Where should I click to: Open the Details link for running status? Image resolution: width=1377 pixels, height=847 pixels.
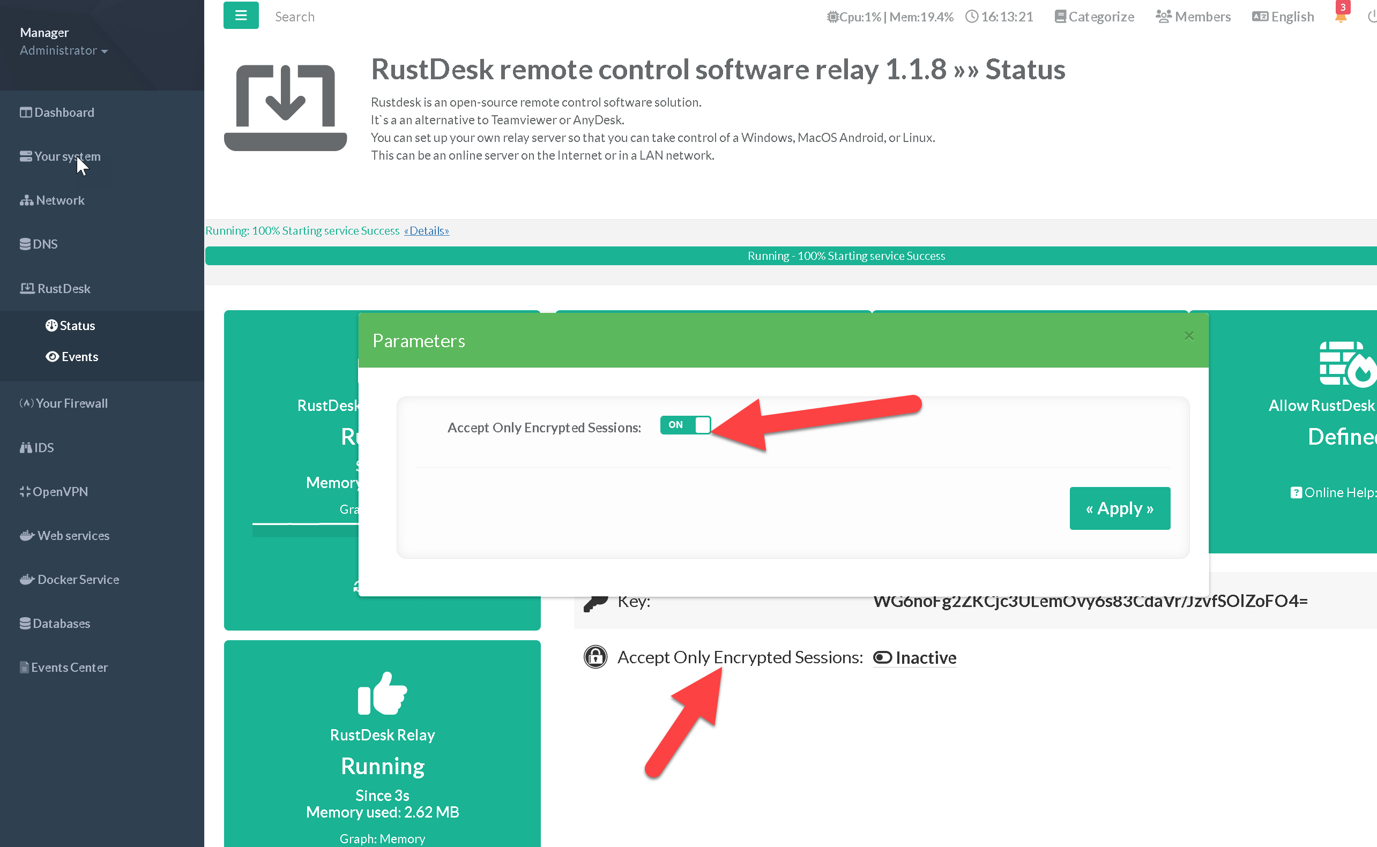click(427, 231)
